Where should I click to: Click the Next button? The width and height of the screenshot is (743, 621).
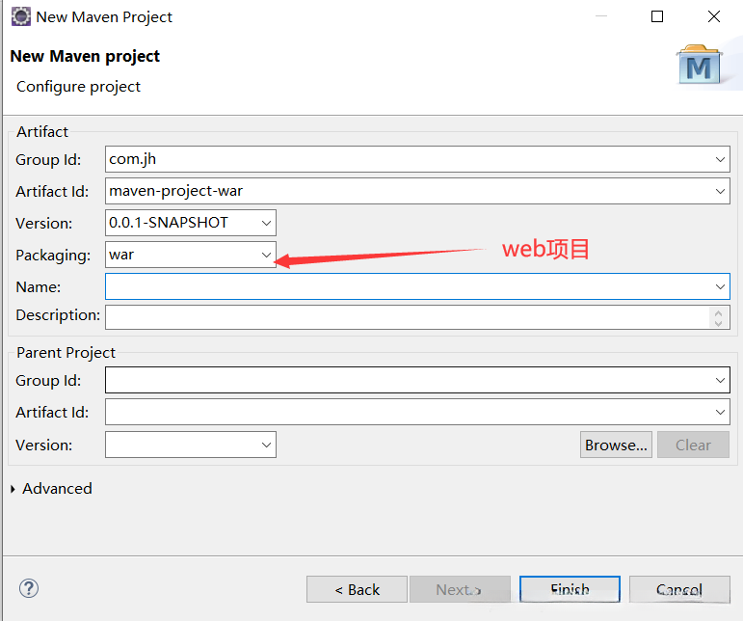coord(460,589)
